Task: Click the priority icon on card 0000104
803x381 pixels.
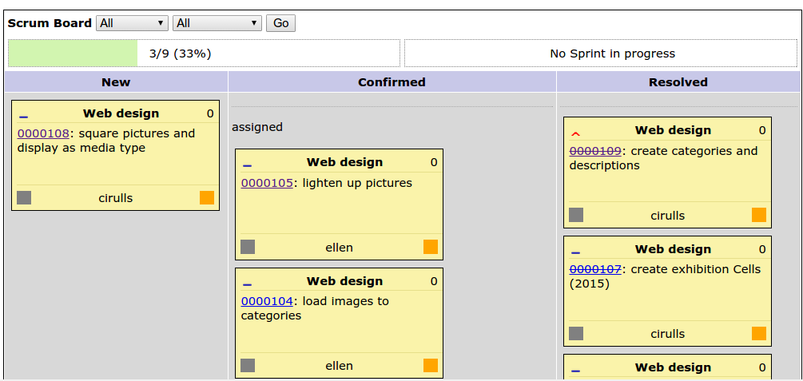Action: tap(247, 284)
